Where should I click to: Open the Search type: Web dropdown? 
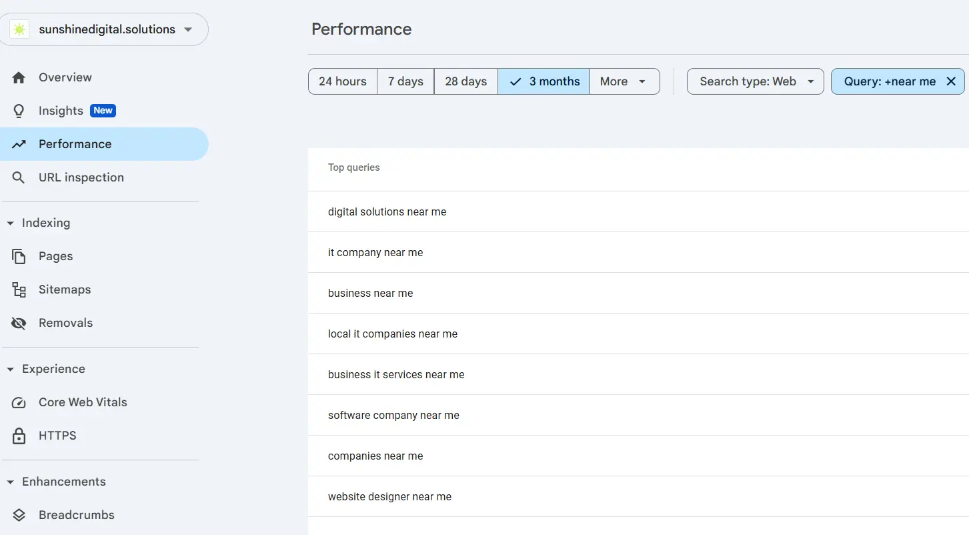point(754,81)
